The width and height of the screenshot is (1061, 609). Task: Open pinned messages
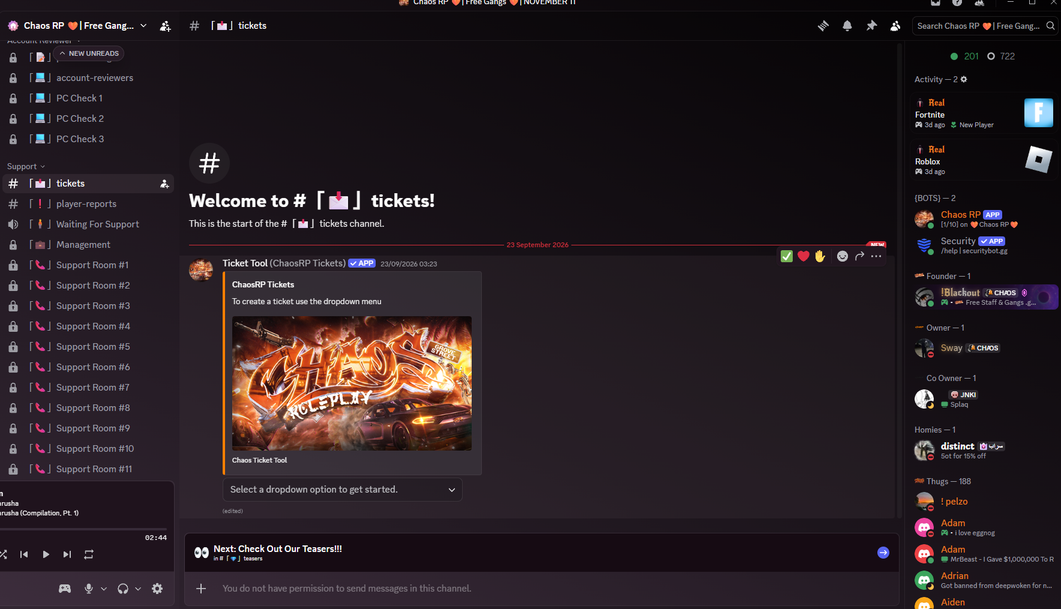871,26
